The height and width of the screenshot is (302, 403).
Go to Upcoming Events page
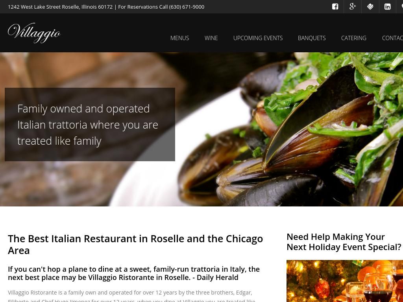(x=258, y=38)
